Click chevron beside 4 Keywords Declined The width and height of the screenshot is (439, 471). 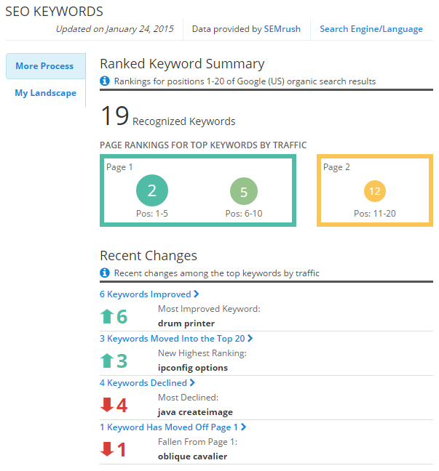192,382
